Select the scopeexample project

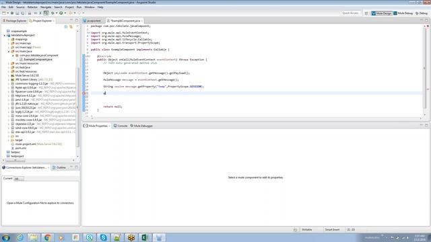coord(19,32)
